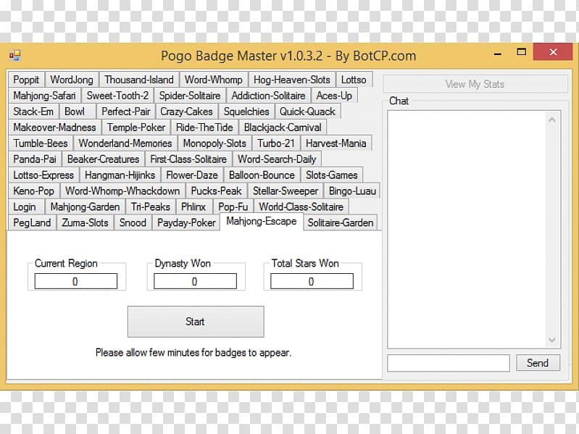Select the Spider-Solitaire tab
Image resolution: width=579 pixels, height=434 pixels.
click(x=190, y=96)
